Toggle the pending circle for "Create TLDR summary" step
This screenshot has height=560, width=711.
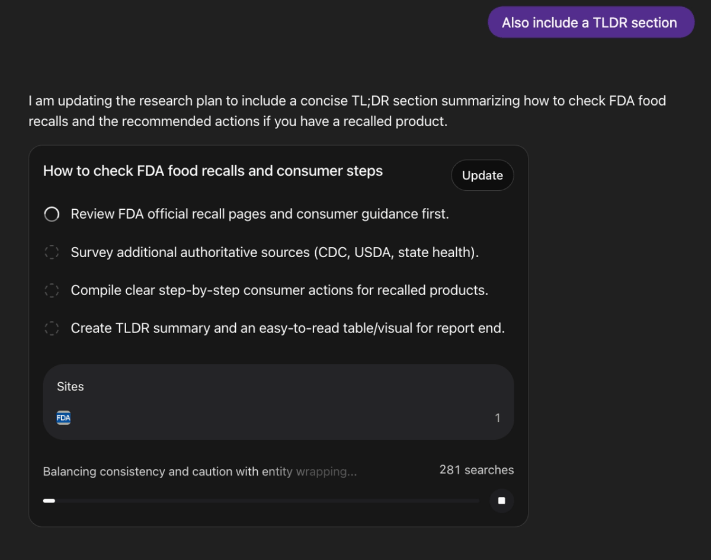(52, 328)
